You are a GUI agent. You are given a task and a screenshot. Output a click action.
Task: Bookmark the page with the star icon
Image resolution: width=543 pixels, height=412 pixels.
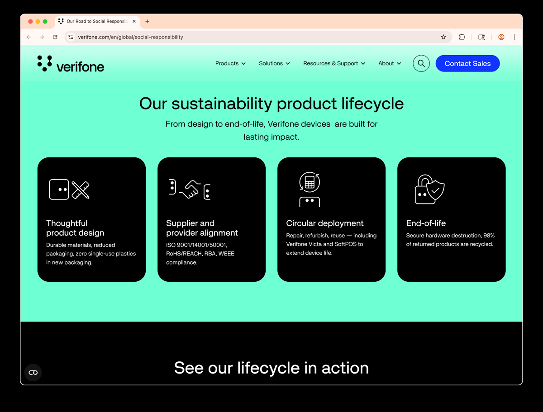point(443,37)
